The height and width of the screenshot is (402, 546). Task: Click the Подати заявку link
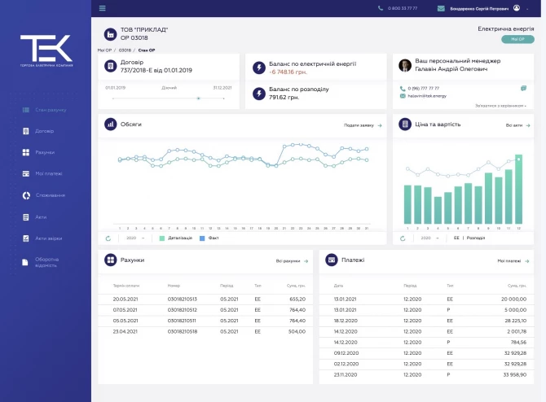point(362,125)
